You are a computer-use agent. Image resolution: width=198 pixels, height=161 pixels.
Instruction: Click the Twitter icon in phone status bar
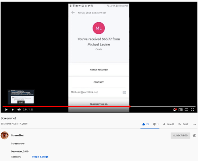click(89, 6)
